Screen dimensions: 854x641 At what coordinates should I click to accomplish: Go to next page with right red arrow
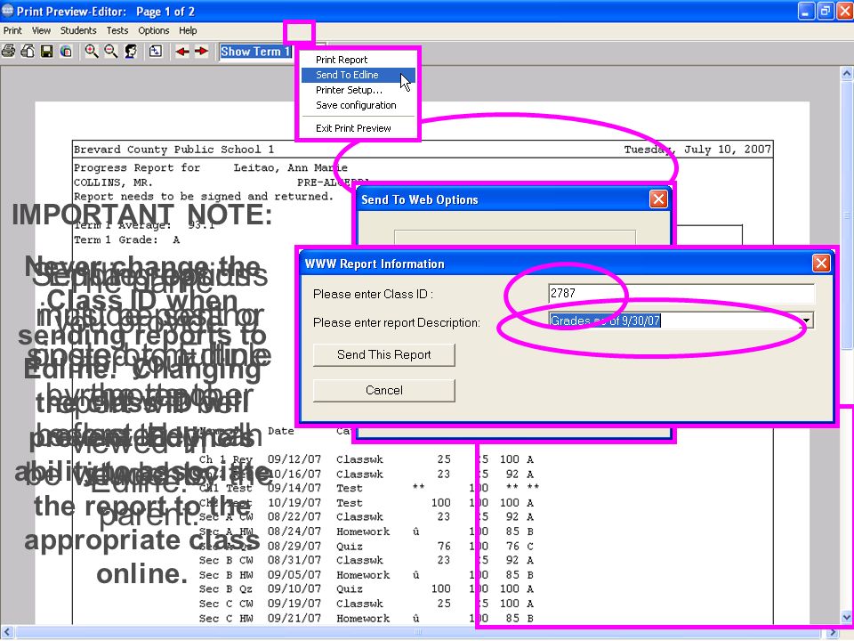(x=202, y=52)
